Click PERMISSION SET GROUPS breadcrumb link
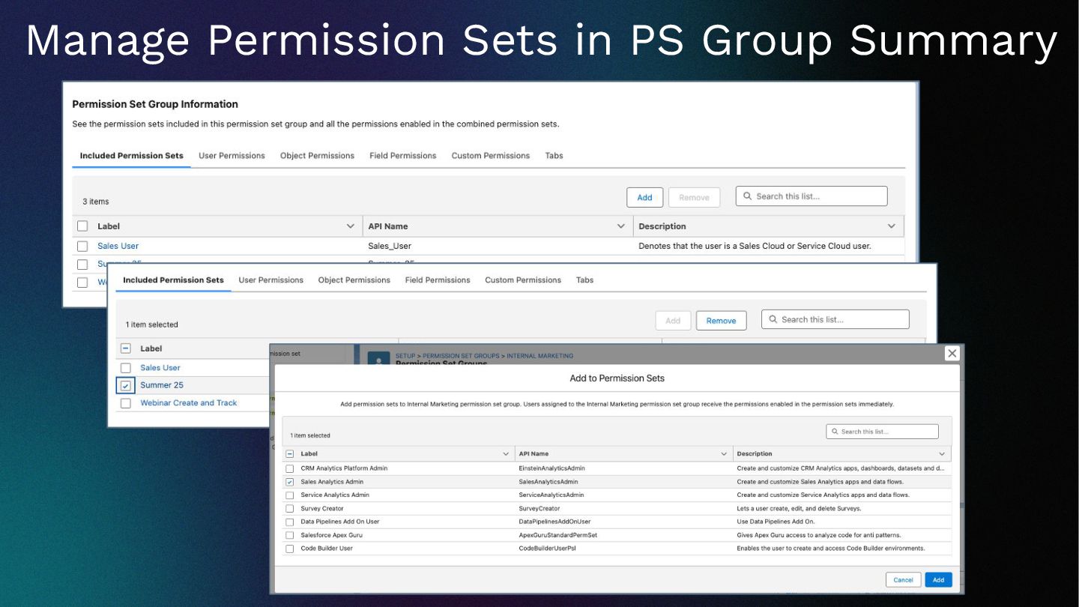1079x607 pixels. [461, 356]
